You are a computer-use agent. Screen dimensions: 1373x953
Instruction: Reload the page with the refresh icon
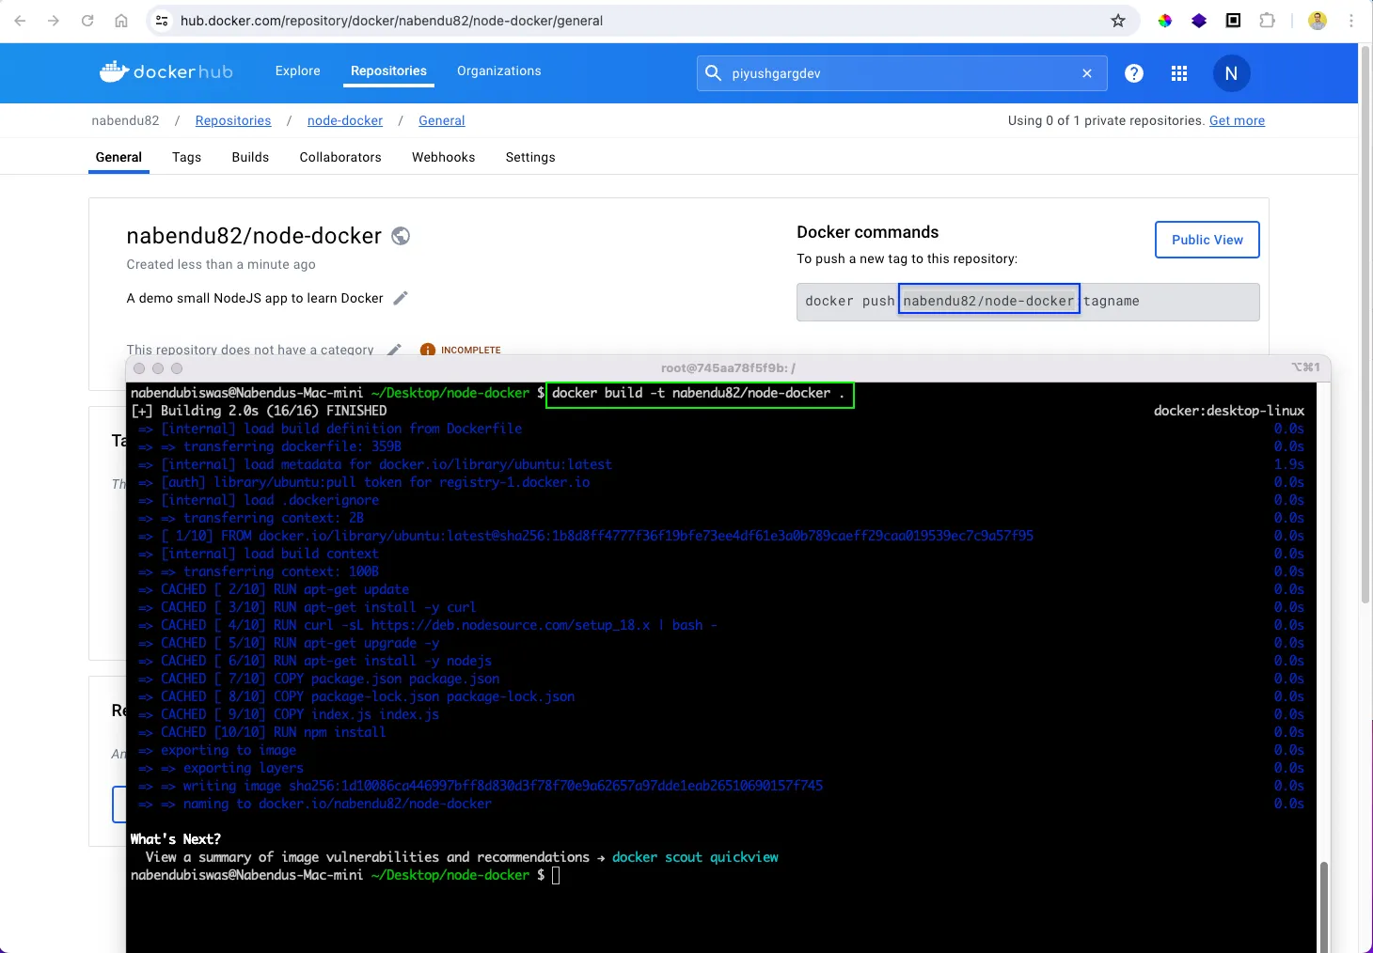tap(87, 21)
